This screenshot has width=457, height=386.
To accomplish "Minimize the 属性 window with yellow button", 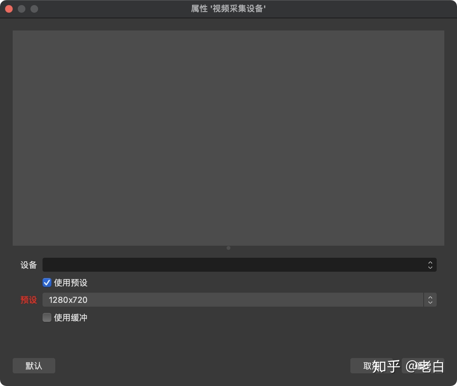I will pos(22,9).
